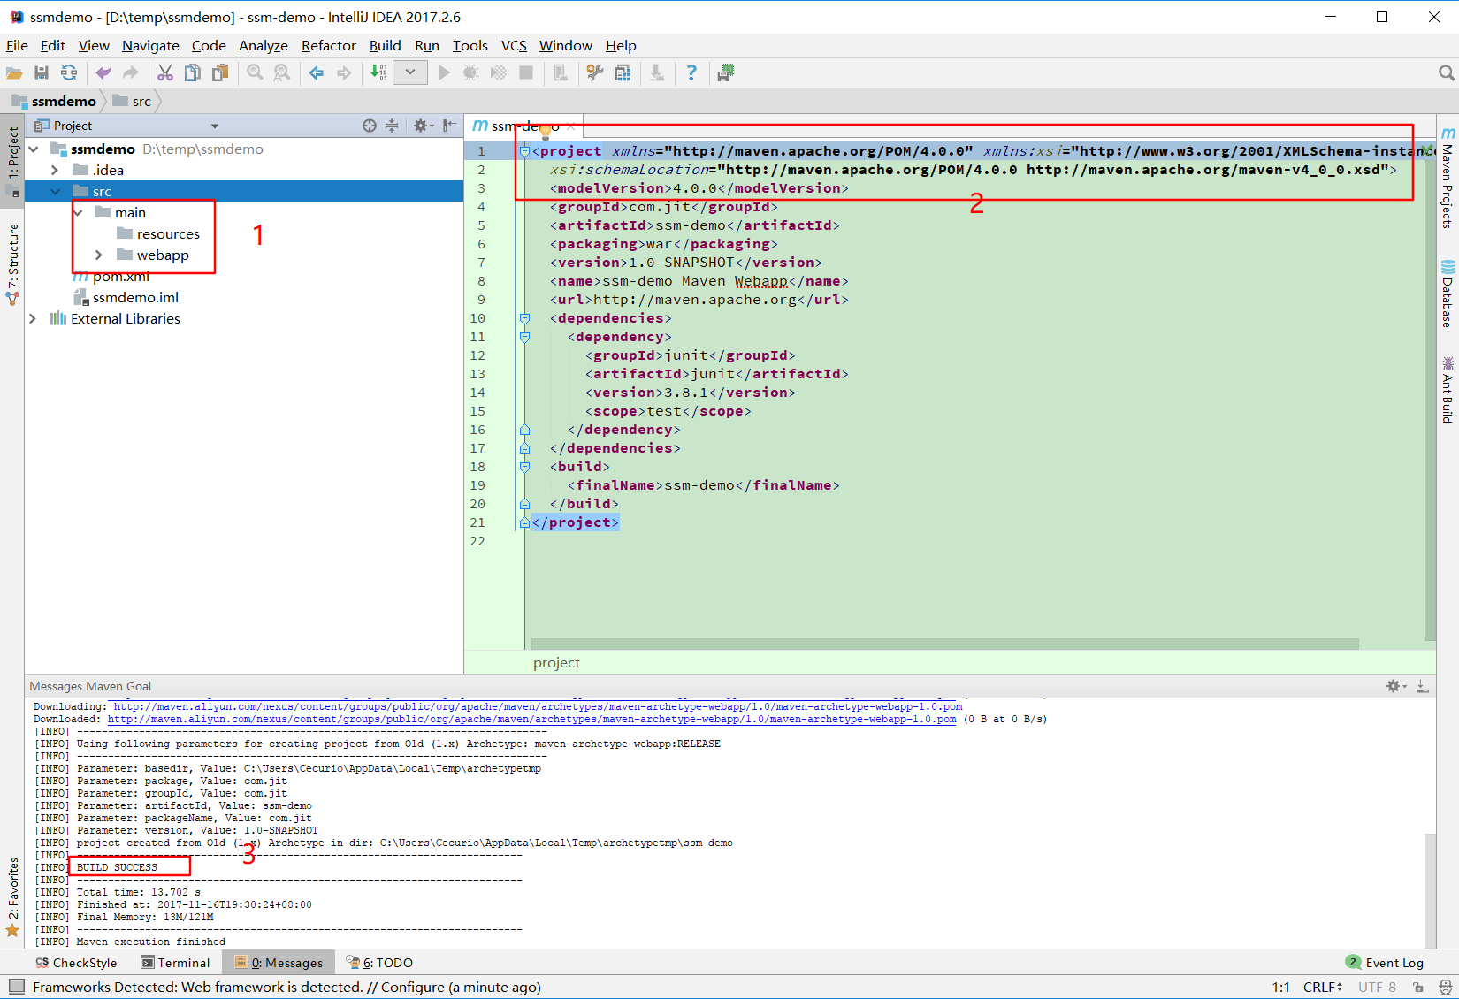Select the resources folder

pyautogui.click(x=168, y=233)
